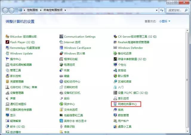The height and width of the screenshot is (135, 191).
Task: Open the 键盘 keyboard icon
Action: (61, 76)
